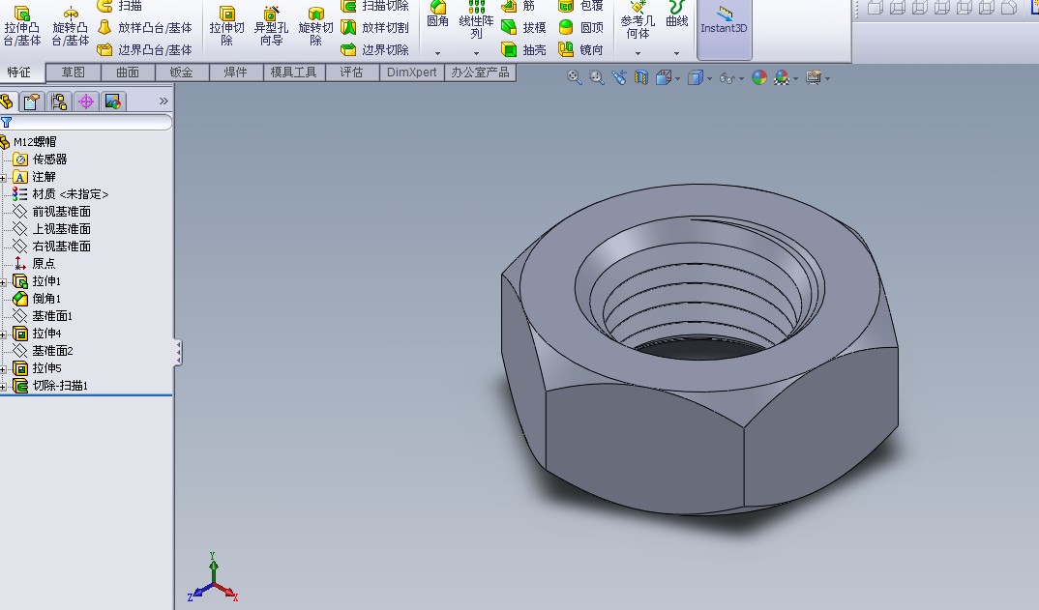Click the side panel collapse handle

click(x=178, y=352)
